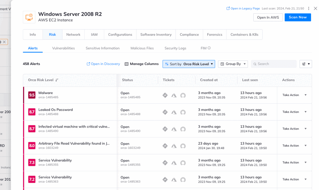Click round ticket icon in orca-1485490 row
The height and width of the screenshot is (190, 319).
pyautogui.click(x=183, y=129)
